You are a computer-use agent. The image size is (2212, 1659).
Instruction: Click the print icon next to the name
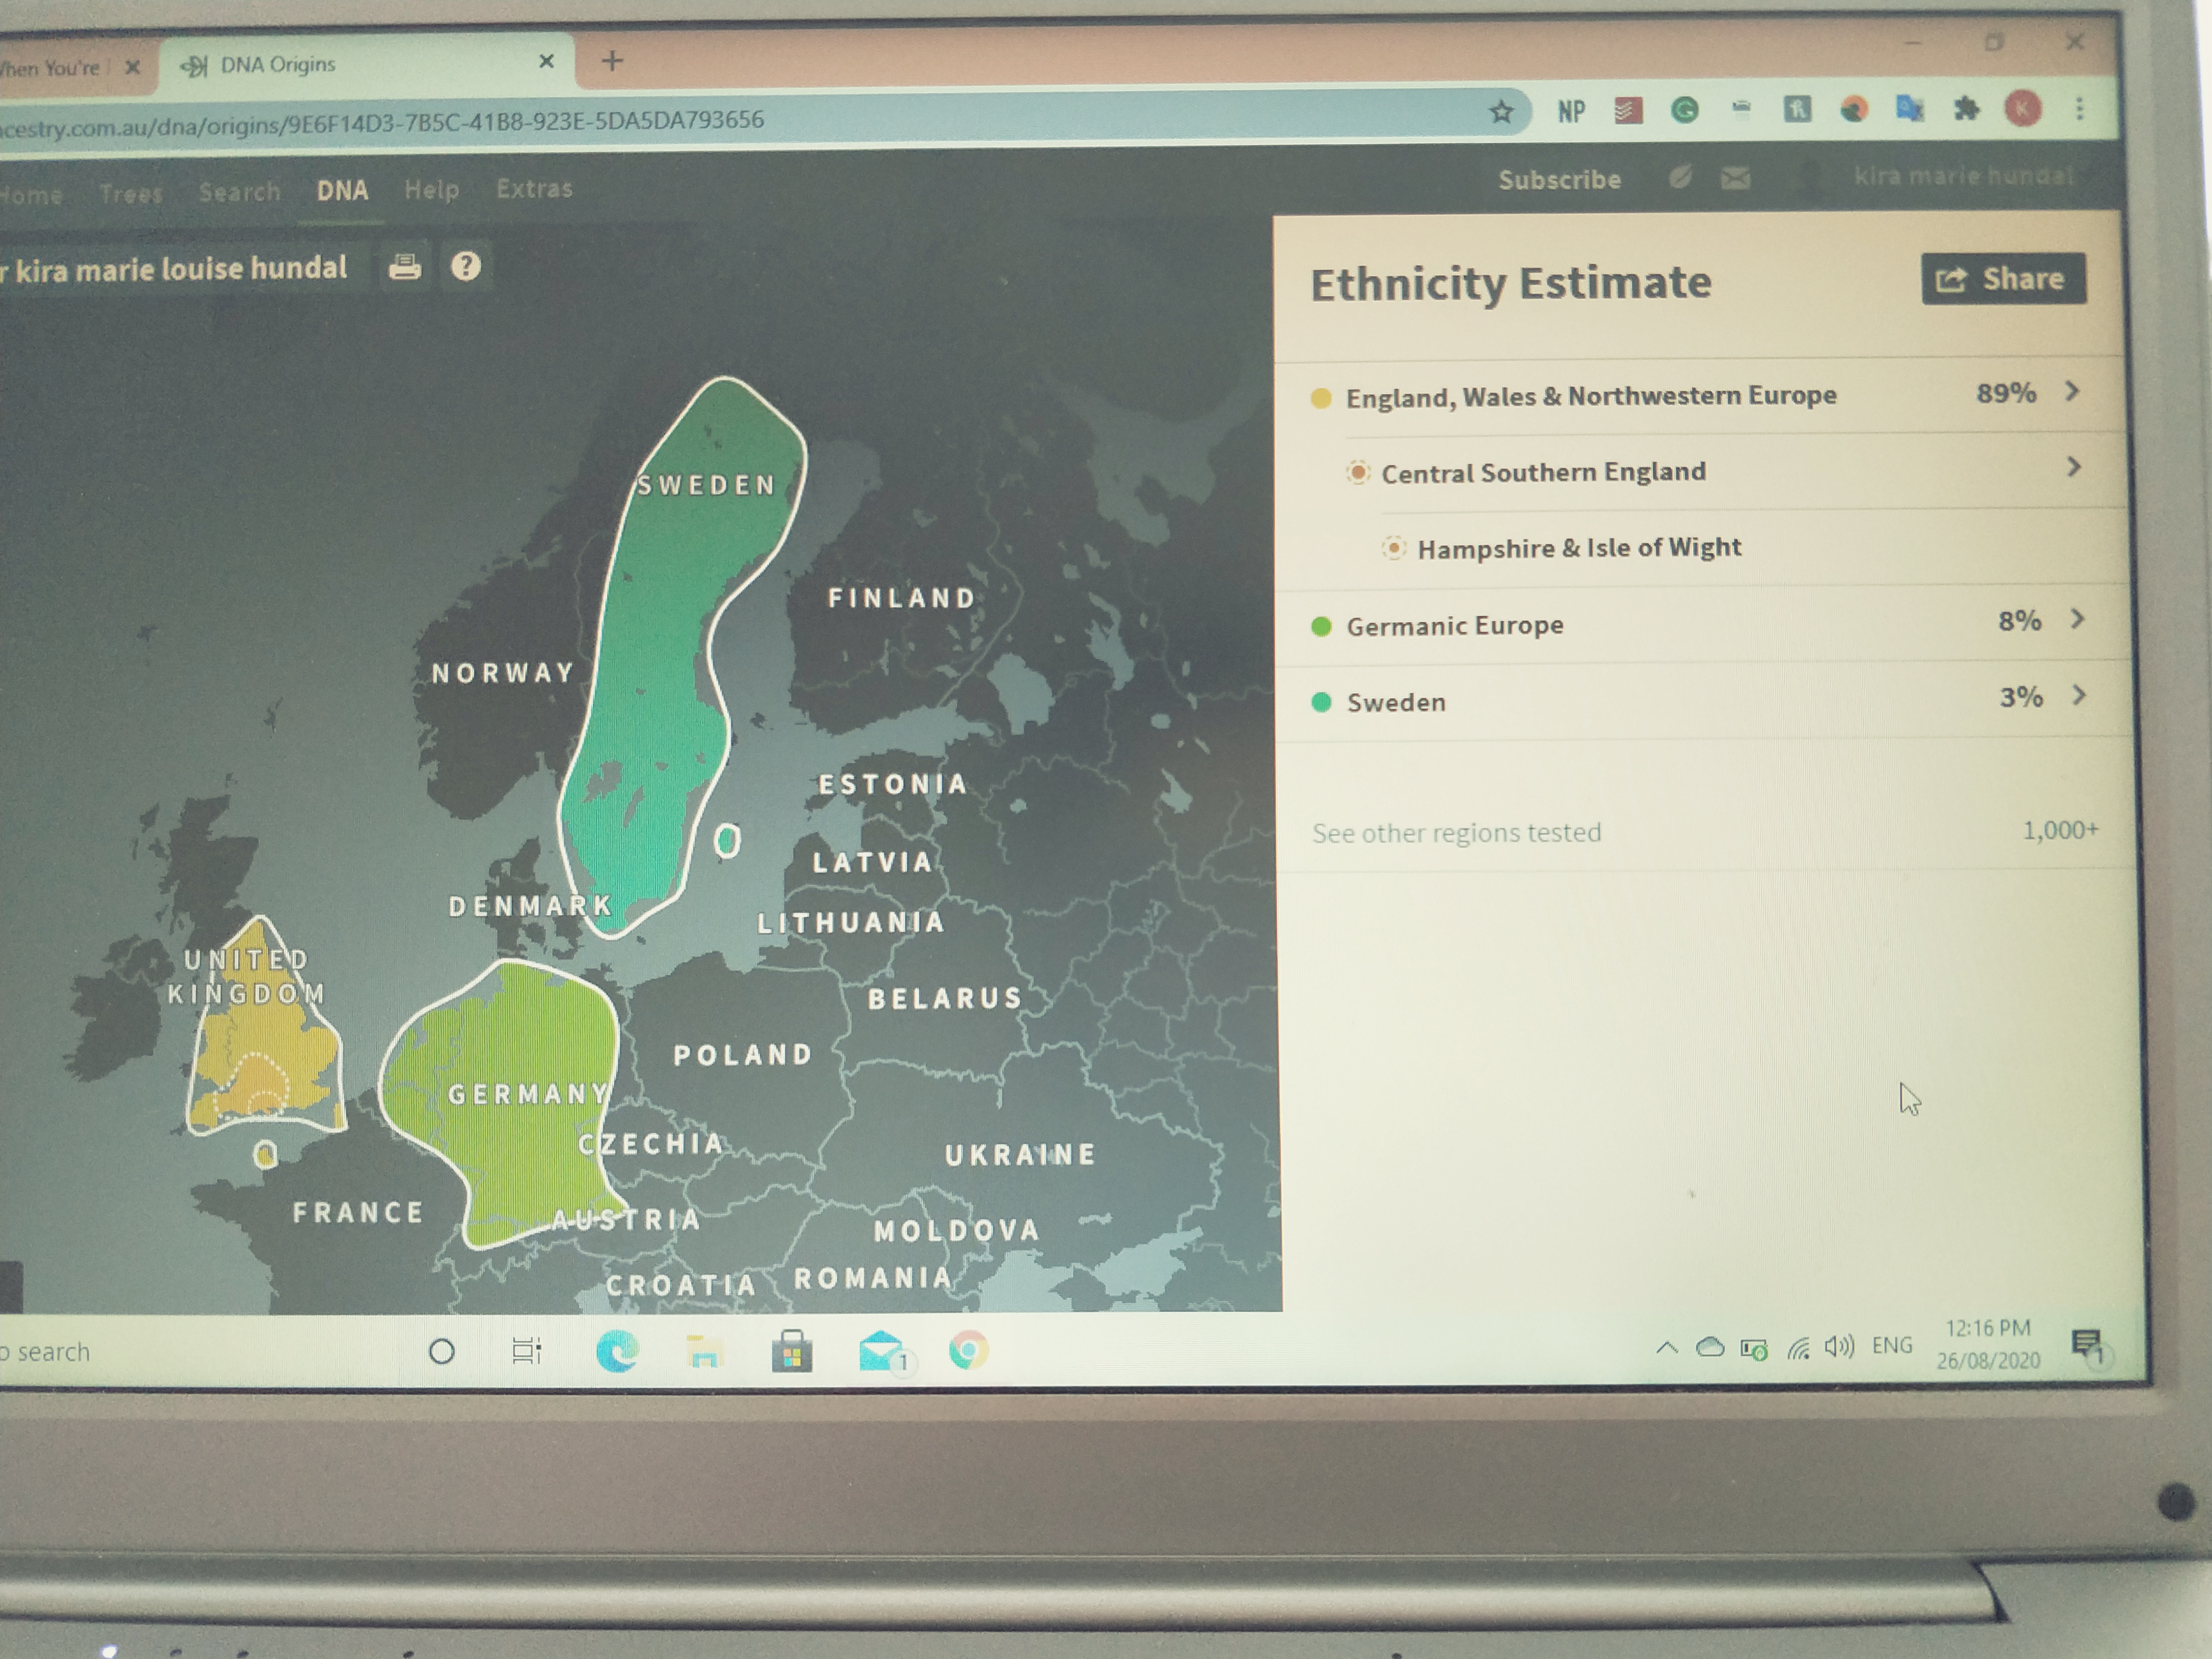[404, 266]
